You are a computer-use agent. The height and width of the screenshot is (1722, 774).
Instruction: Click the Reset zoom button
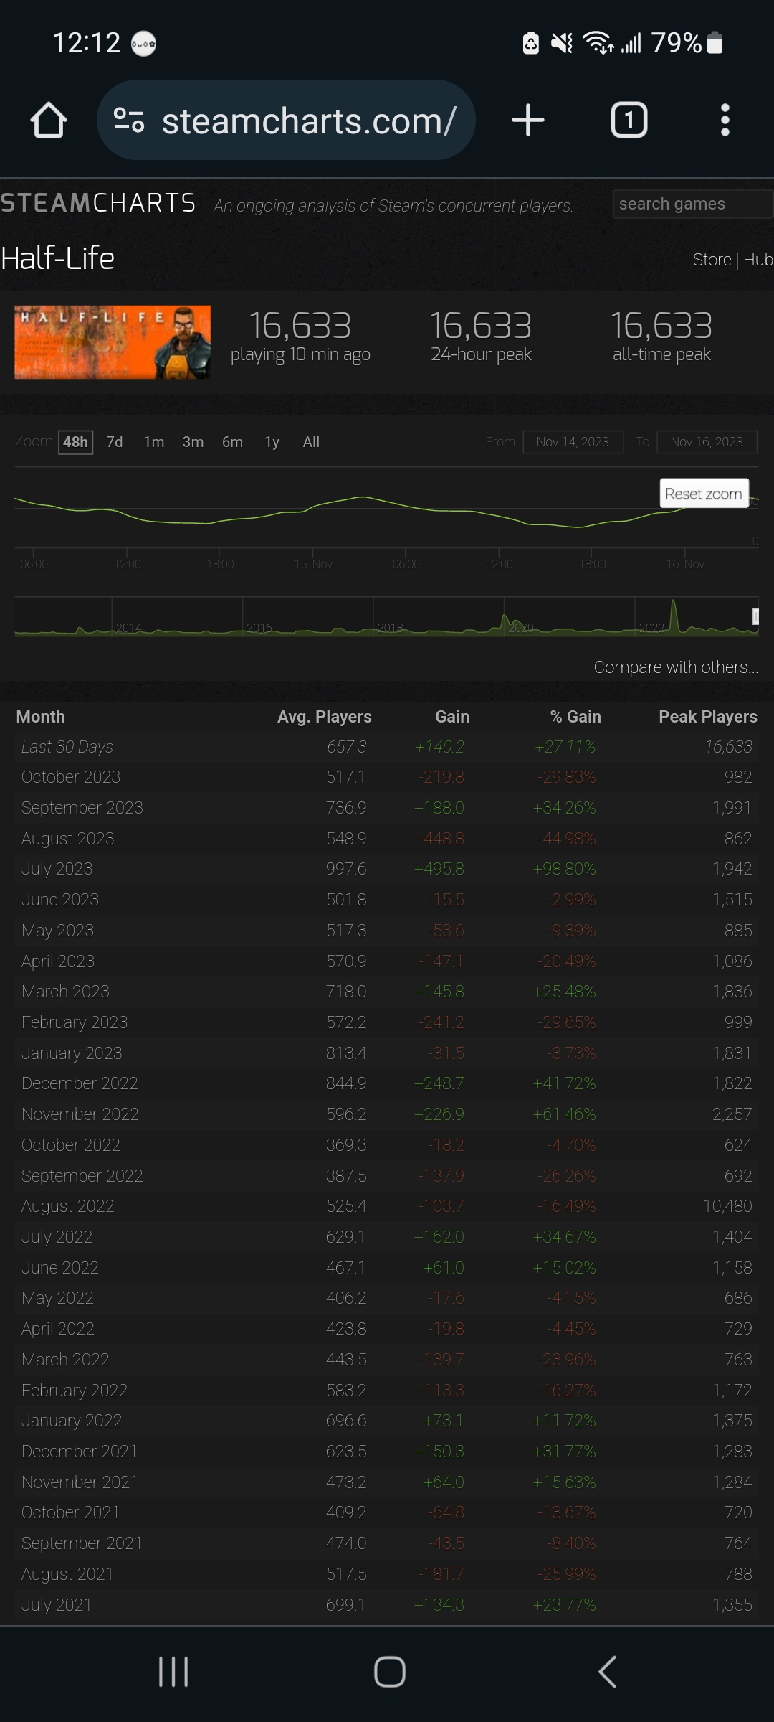(x=704, y=494)
